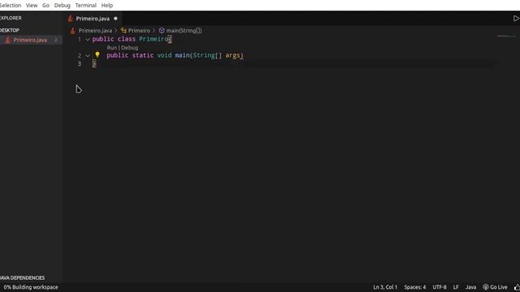Click the Java language mode in status bar

click(470, 287)
